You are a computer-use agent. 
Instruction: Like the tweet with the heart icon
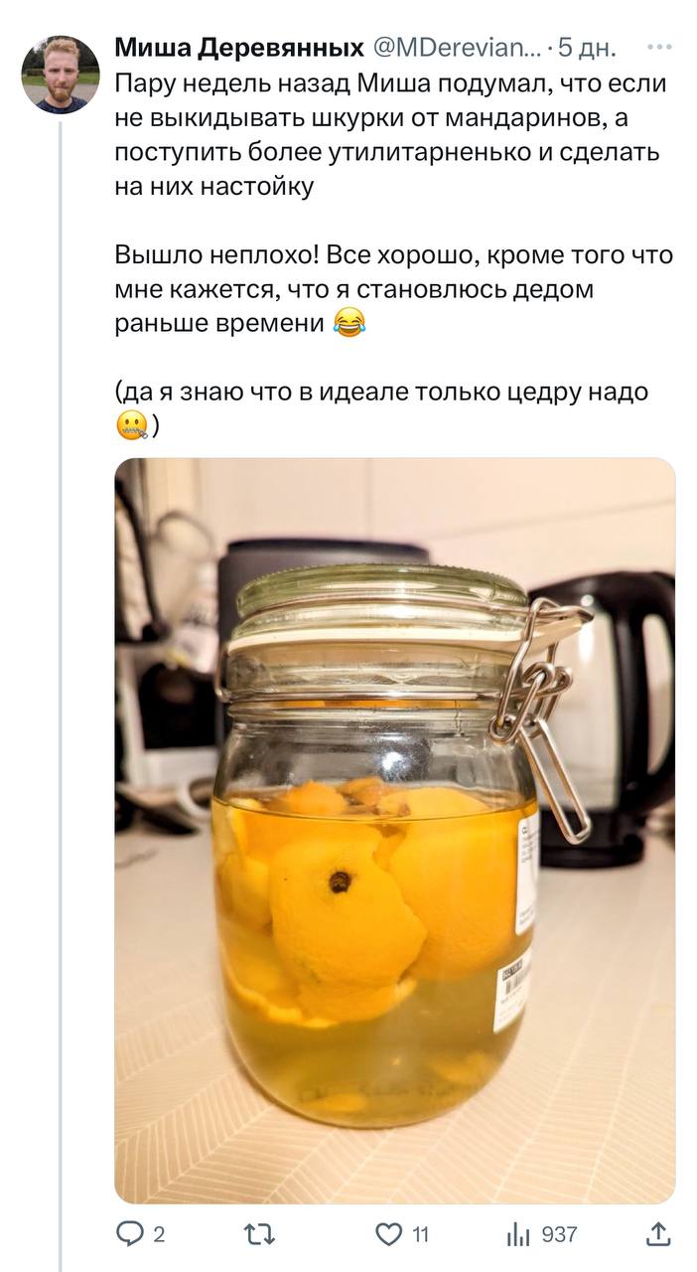tap(388, 1234)
